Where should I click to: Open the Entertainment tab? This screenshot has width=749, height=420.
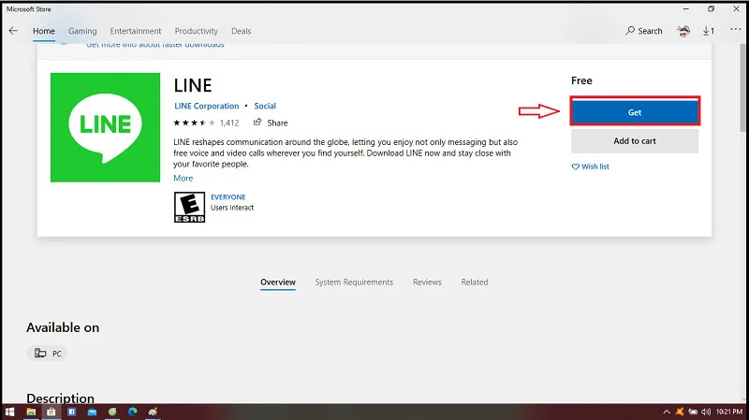tap(136, 31)
